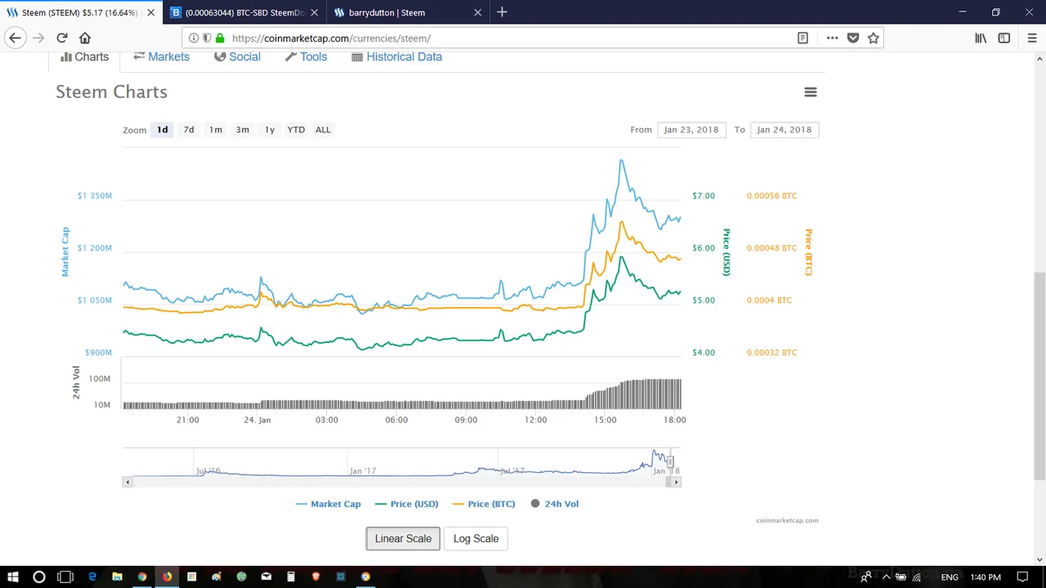Set chart zoom to 1y

point(270,130)
